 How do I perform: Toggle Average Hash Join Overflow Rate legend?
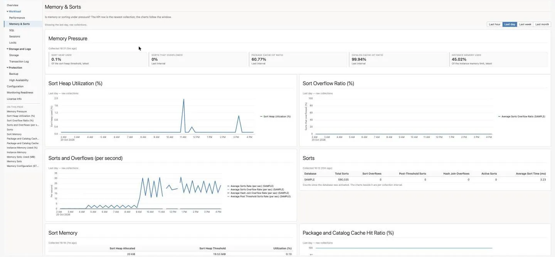[x=259, y=193]
